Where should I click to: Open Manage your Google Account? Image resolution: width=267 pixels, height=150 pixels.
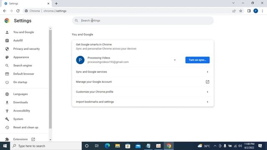click(143, 82)
